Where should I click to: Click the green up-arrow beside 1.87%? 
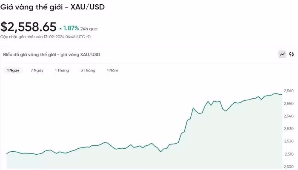click(x=60, y=28)
